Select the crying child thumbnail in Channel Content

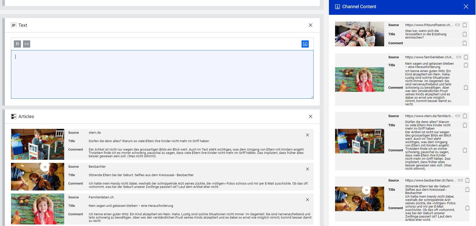point(360,80)
